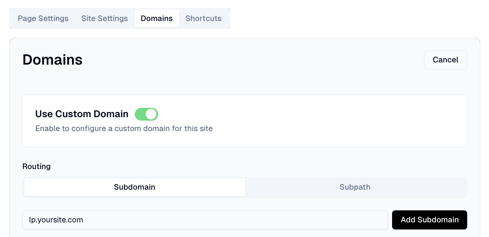Select Subdomain in the Routing switcher
489x237 pixels.
coord(134,187)
